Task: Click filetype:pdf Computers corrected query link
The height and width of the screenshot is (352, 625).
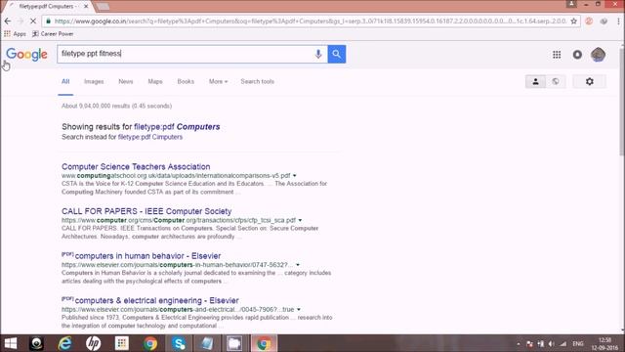Action: (177, 127)
